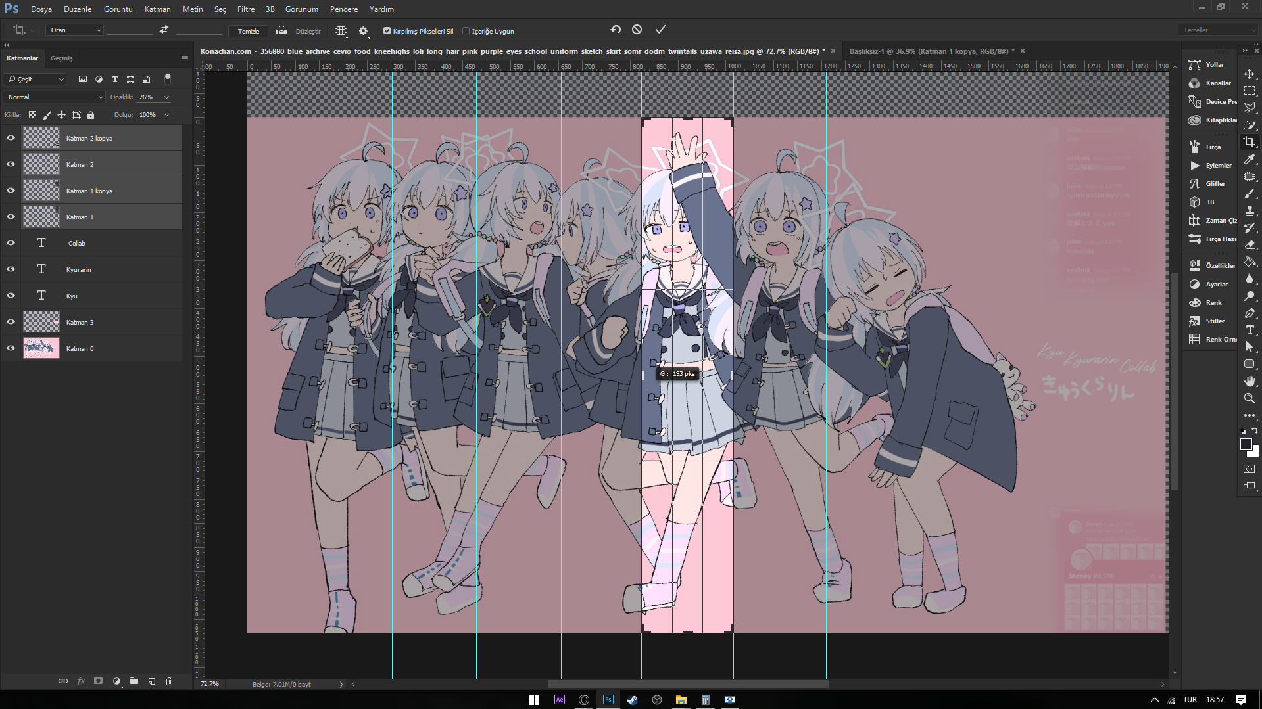
Task: Select the Rounded Rectangle shape tool
Action: click(x=1250, y=364)
